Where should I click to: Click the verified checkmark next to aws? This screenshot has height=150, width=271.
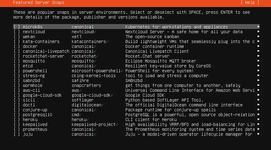coord(81,90)
